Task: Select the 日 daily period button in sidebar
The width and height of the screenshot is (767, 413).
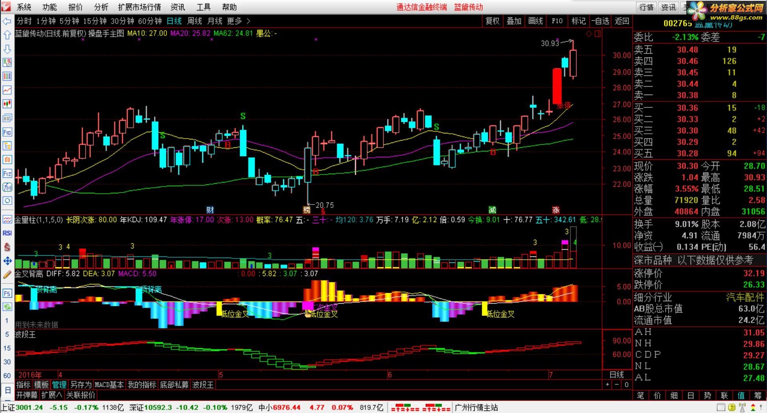Action: 7,390
